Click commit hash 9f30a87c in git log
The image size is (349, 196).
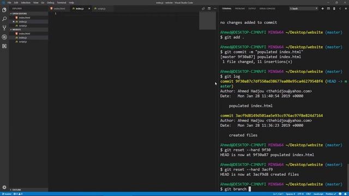(279, 81)
